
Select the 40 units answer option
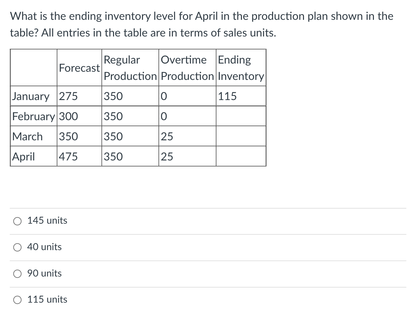pos(17,247)
